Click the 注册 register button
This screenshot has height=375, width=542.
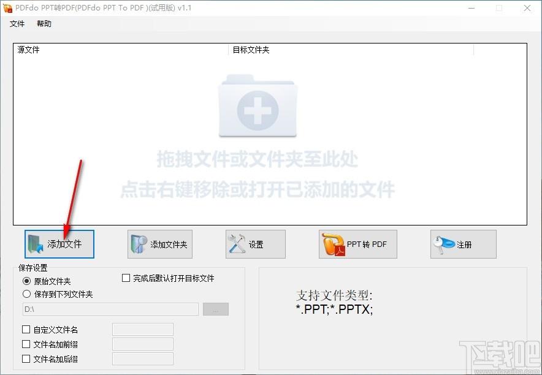pyautogui.click(x=463, y=244)
